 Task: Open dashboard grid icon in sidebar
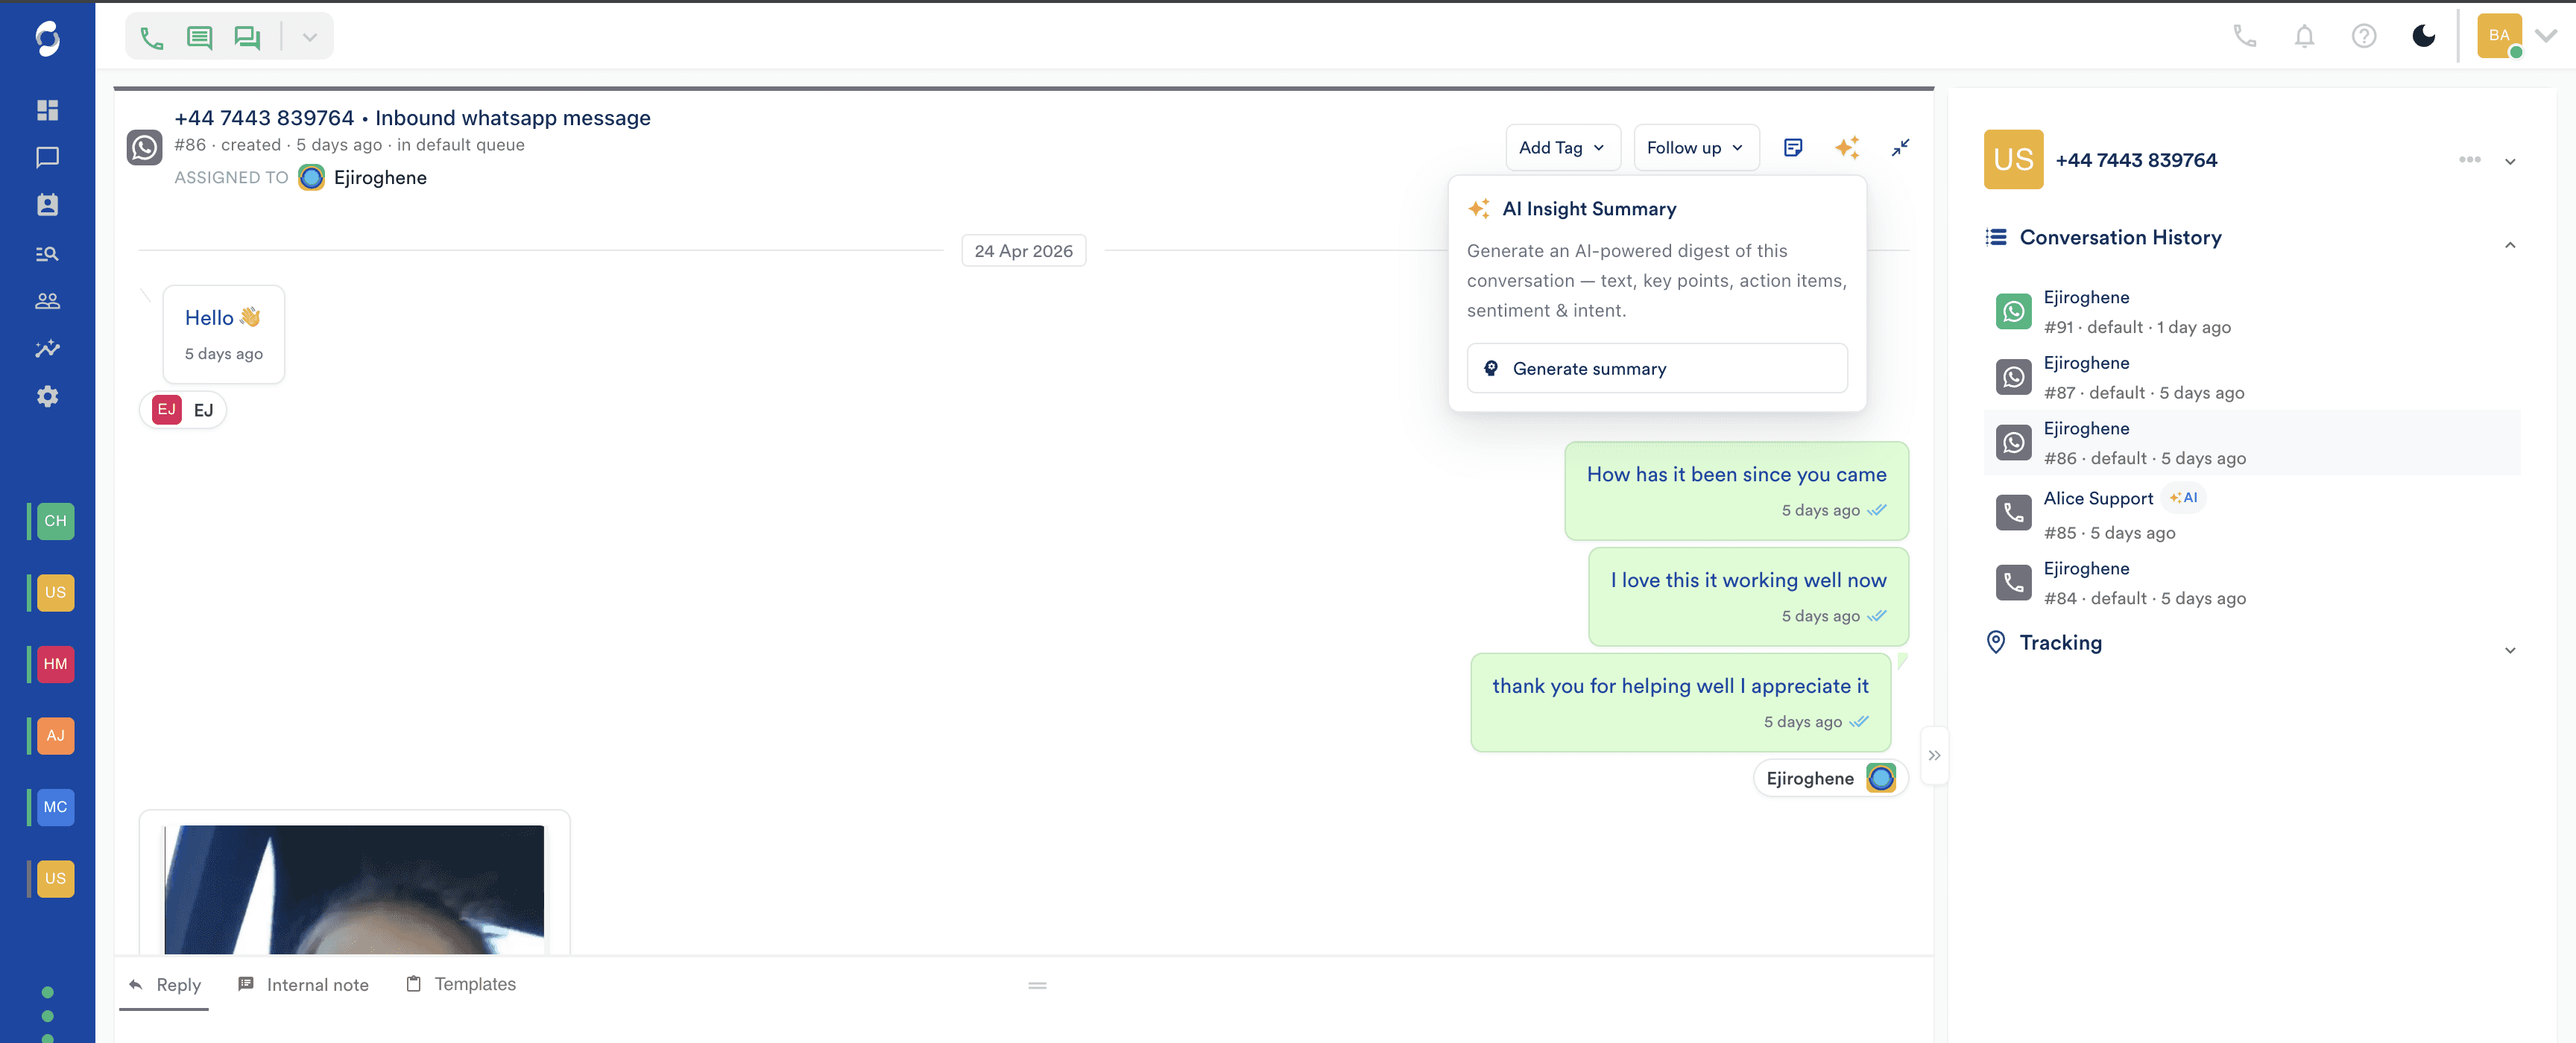tap(47, 110)
